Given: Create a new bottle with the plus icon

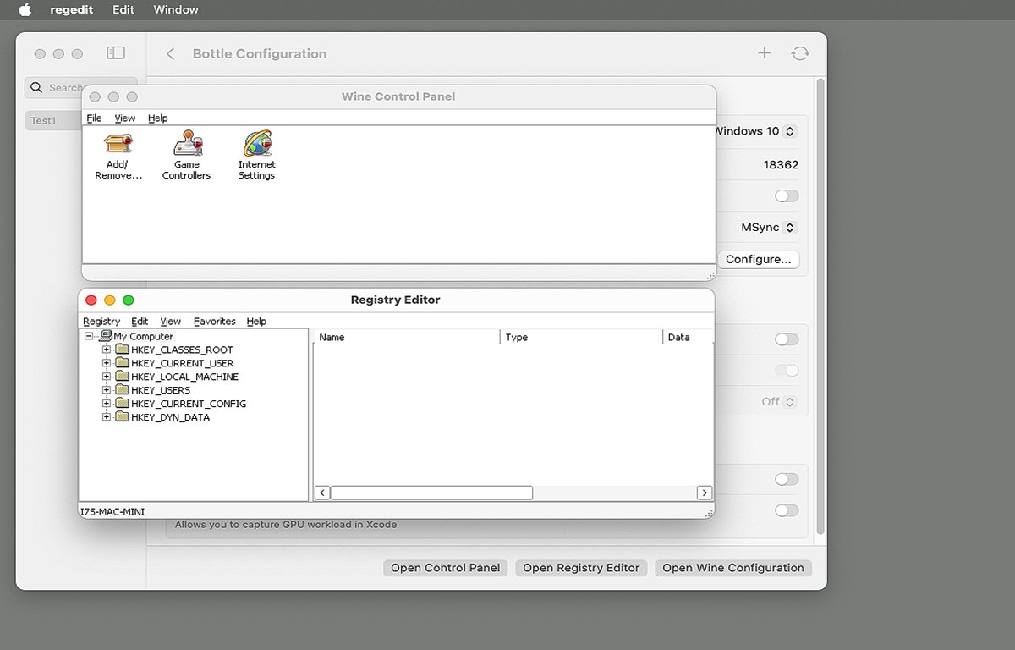Looking at the screenshot, I should [x=764, y=52].
